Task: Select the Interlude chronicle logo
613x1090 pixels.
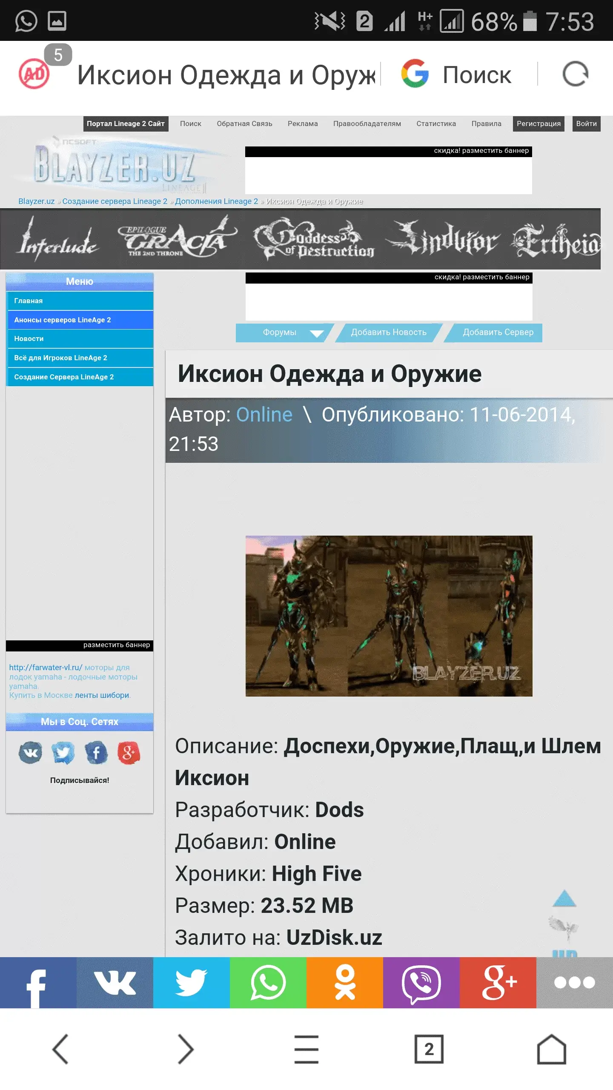Action: (x=57, y=240)
